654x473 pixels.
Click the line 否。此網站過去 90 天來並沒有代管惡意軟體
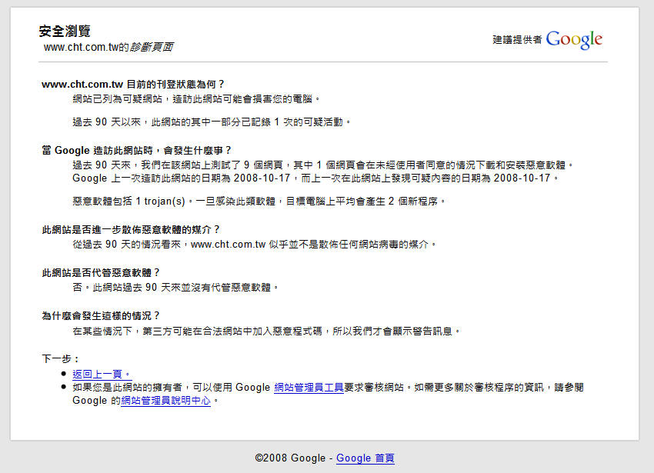(175, 288)
